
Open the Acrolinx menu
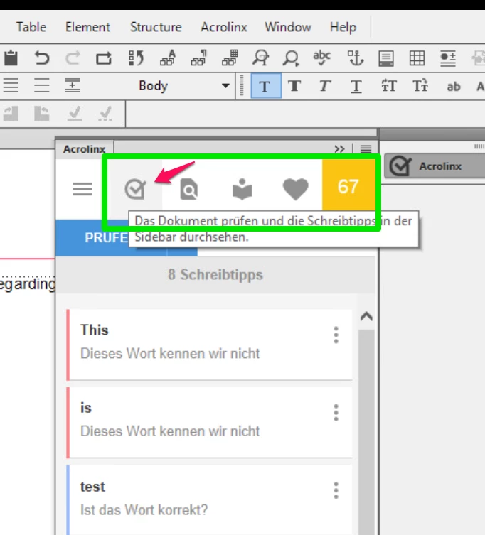coord(224,27)
